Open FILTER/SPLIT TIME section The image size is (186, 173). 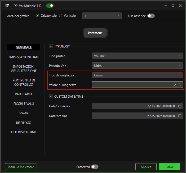pos(24,132)
